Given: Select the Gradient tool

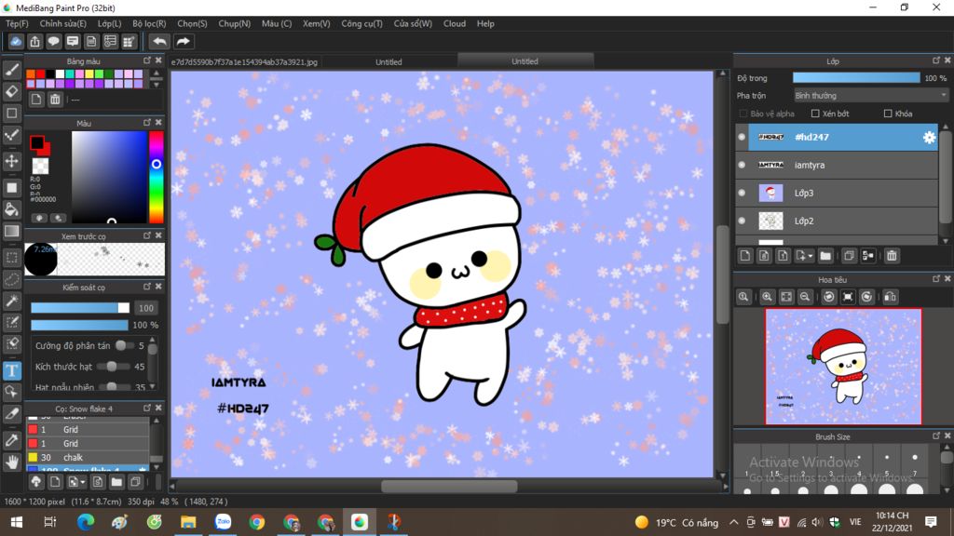Looking at the screenshot, I should pos(11,231).
